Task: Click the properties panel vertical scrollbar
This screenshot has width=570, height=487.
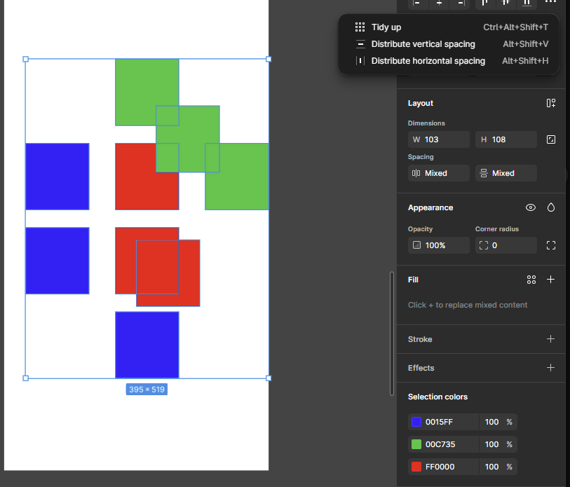Action: (x=392, y=334)
